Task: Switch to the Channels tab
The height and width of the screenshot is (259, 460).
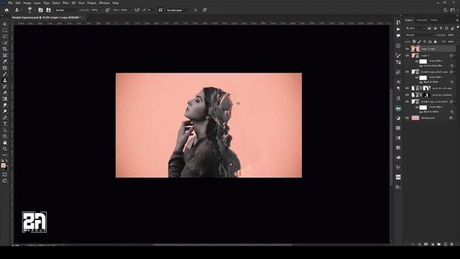Action: pos(422,20)
